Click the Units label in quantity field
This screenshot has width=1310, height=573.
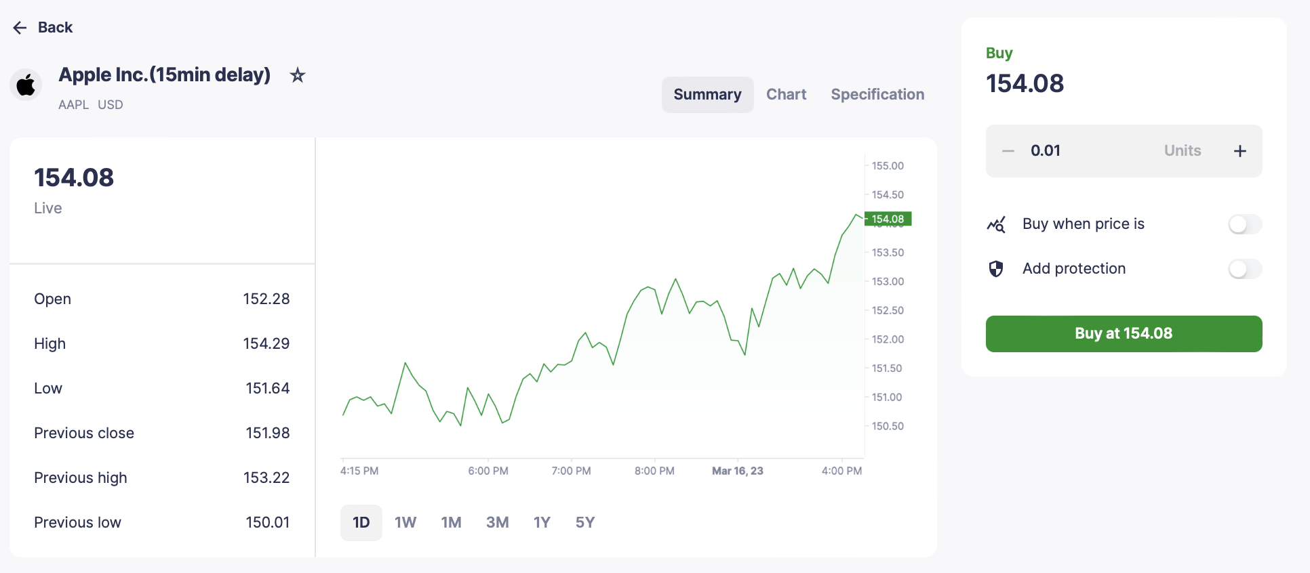tap(1183, 151)
